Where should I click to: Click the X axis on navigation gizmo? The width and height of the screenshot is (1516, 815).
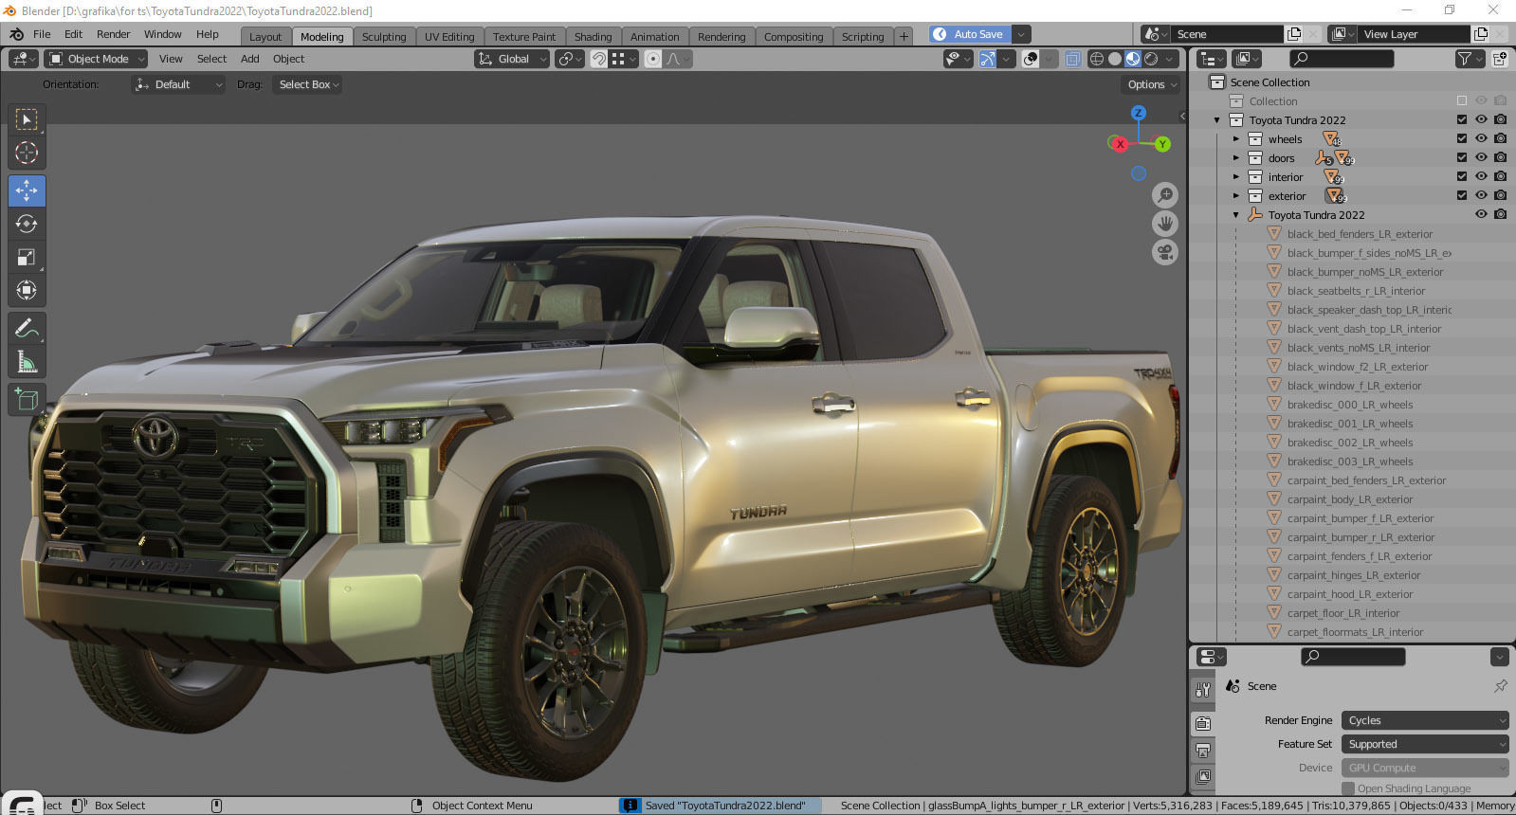(x=1120, y=144)
